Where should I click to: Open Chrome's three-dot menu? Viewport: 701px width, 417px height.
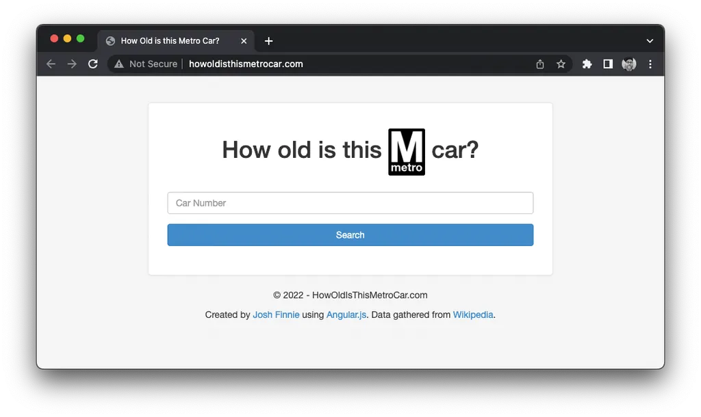click(650, 64)
